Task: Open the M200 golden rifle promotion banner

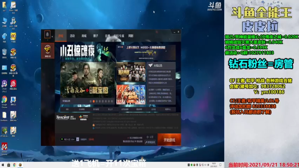Action: click(146, 53)
